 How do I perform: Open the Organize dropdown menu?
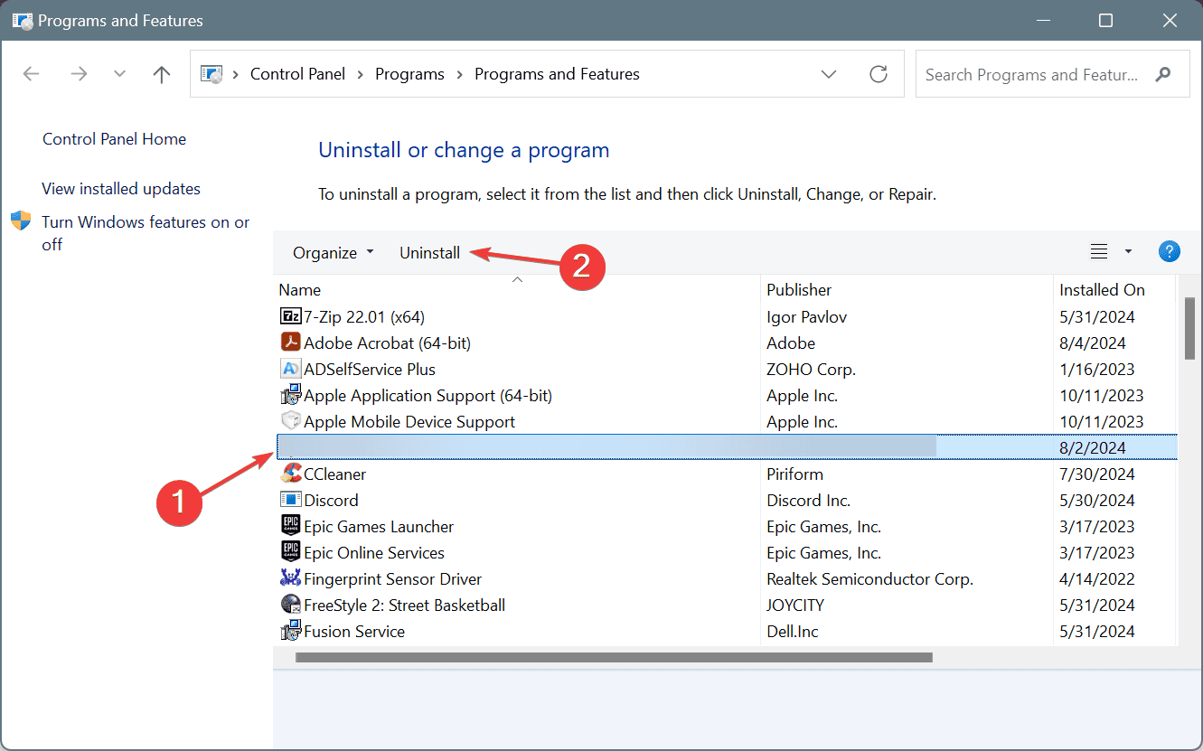[x=333, y=253]
